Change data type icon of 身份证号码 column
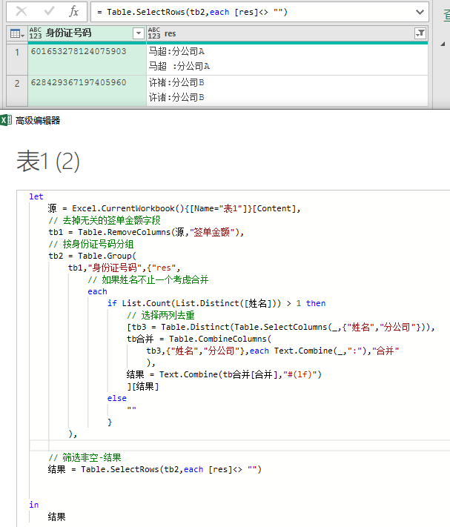This screenshot has width=450, height=527. [x=36, y=33]
